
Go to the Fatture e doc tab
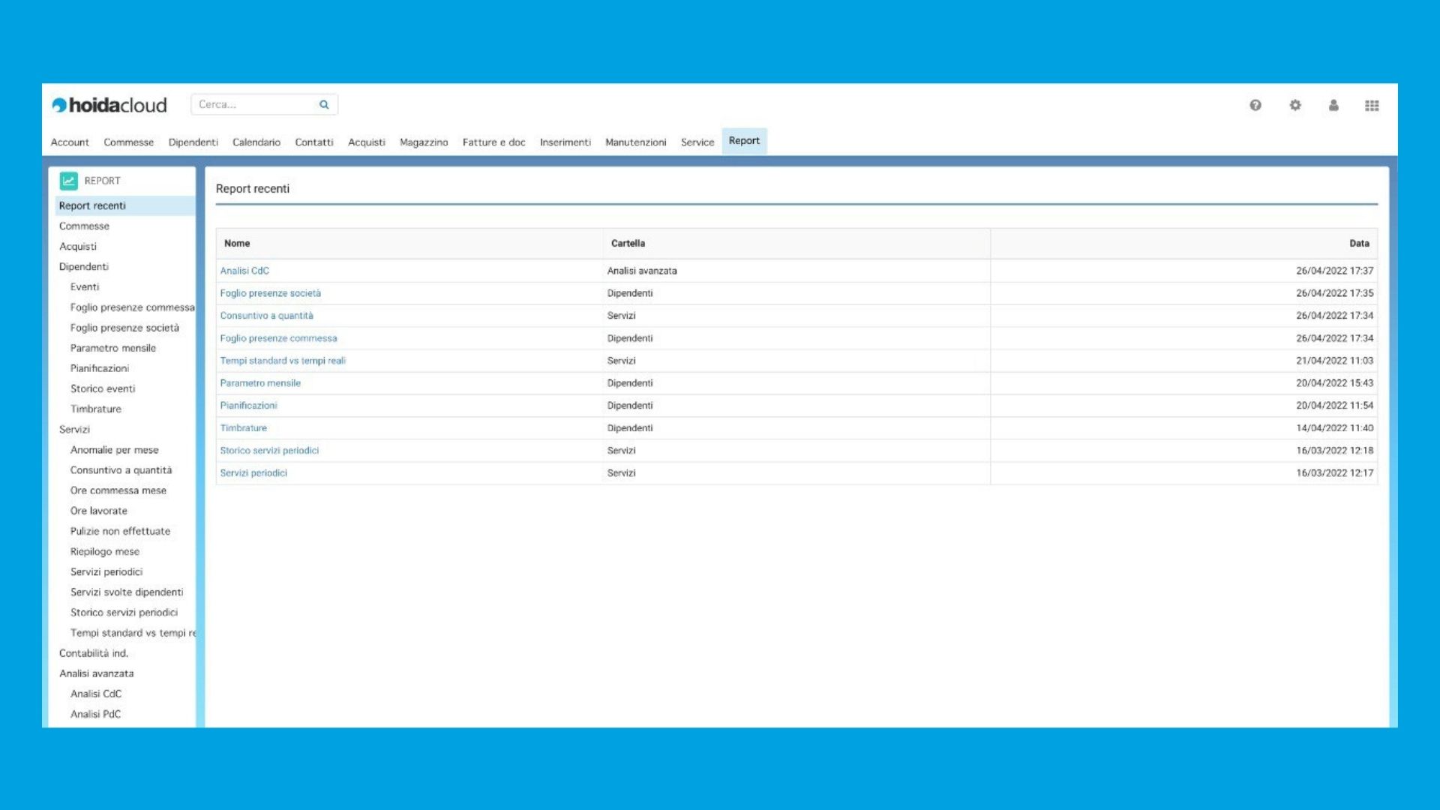tap(493, 142)
